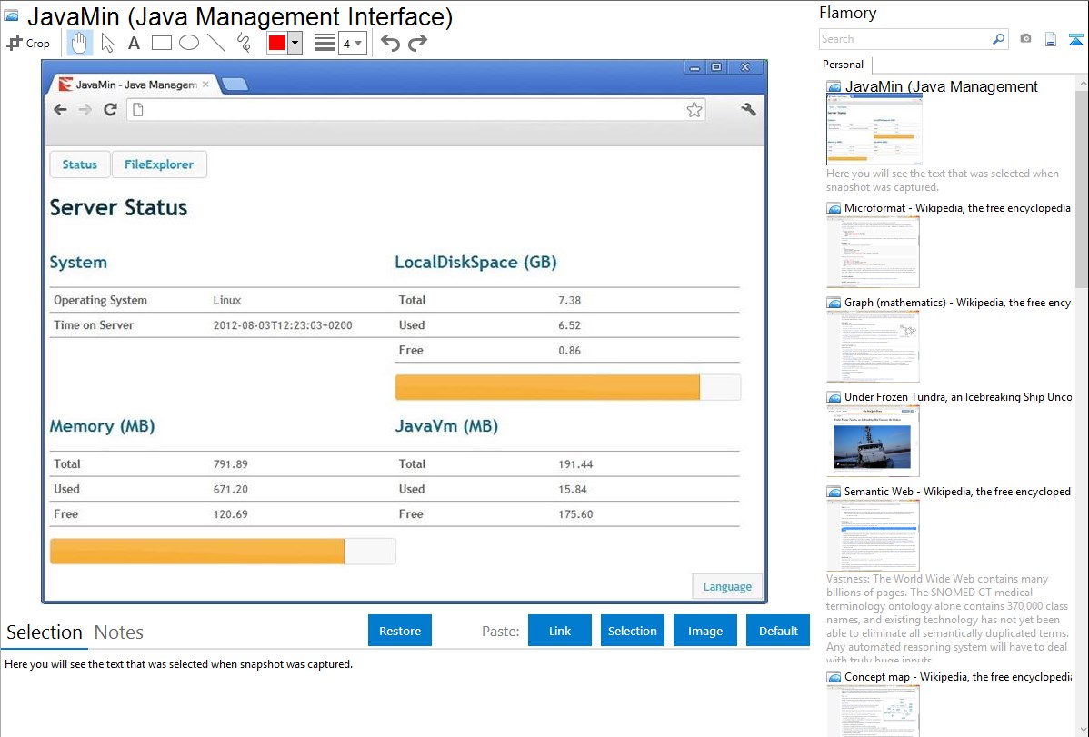Undo the last annotation

point(390,43)
